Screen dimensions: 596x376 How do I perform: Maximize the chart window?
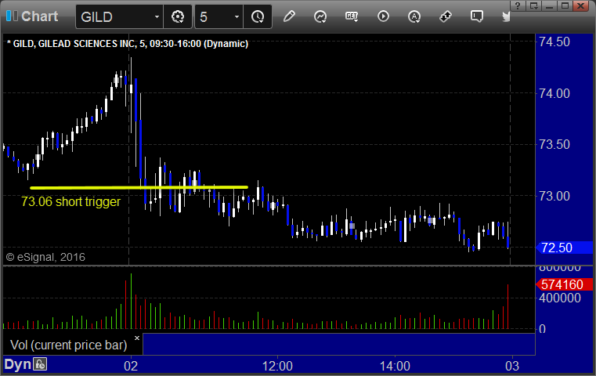click(x=565, y=5)
